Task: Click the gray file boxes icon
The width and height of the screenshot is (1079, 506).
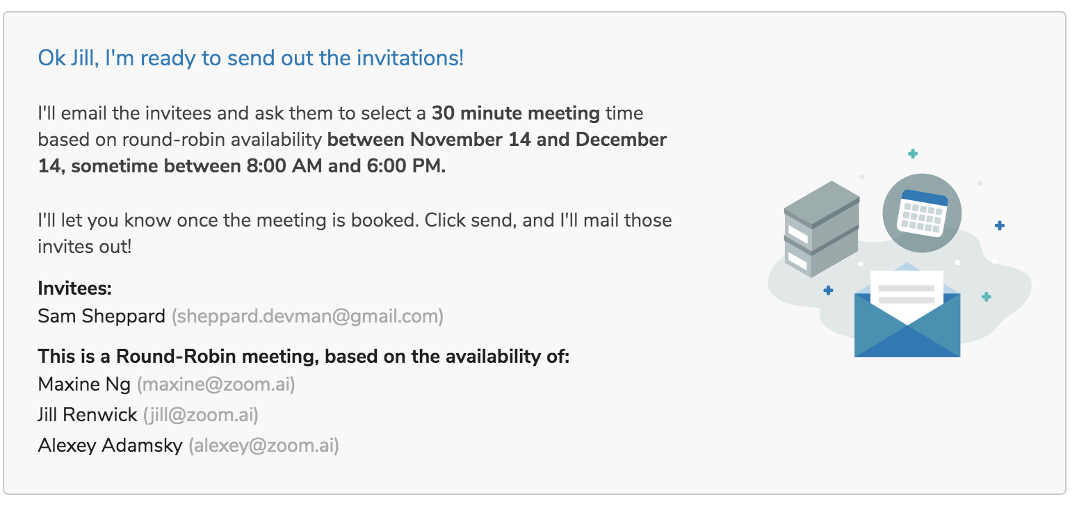Action: [x=822, y=229]
